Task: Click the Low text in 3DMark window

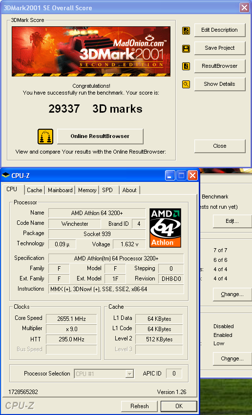Action: click(219, 343)
